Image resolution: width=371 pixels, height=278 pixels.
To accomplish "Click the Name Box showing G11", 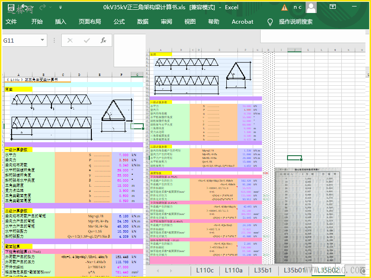I will (20, 40).
